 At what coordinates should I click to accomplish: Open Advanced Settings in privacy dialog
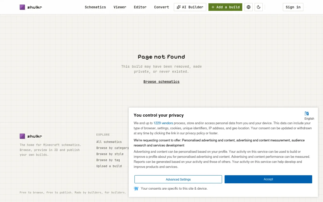click(178, 179)
